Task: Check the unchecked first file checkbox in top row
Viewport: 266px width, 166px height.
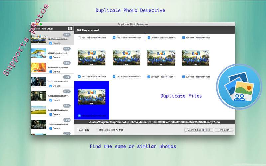Action: pos(79,38)
